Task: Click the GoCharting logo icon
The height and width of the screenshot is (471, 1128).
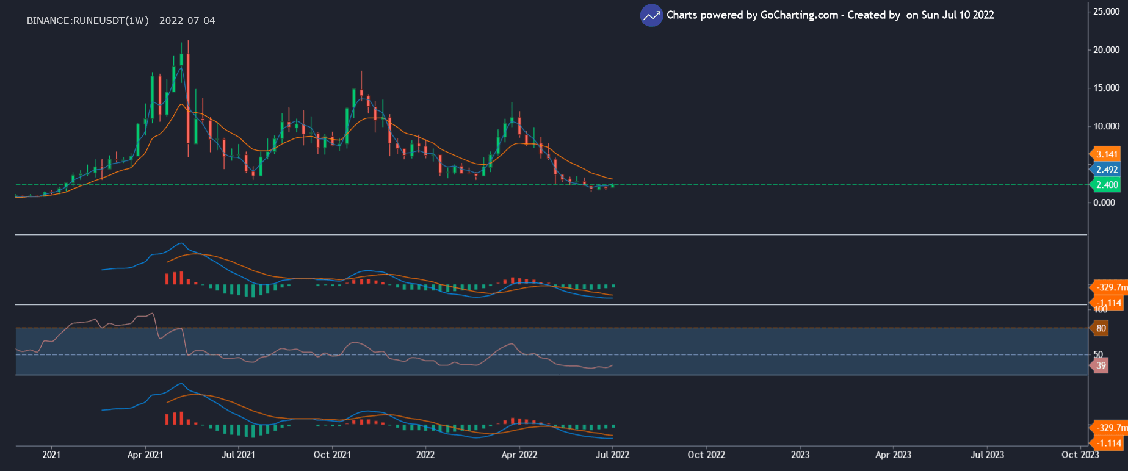Action: [651, 16]
